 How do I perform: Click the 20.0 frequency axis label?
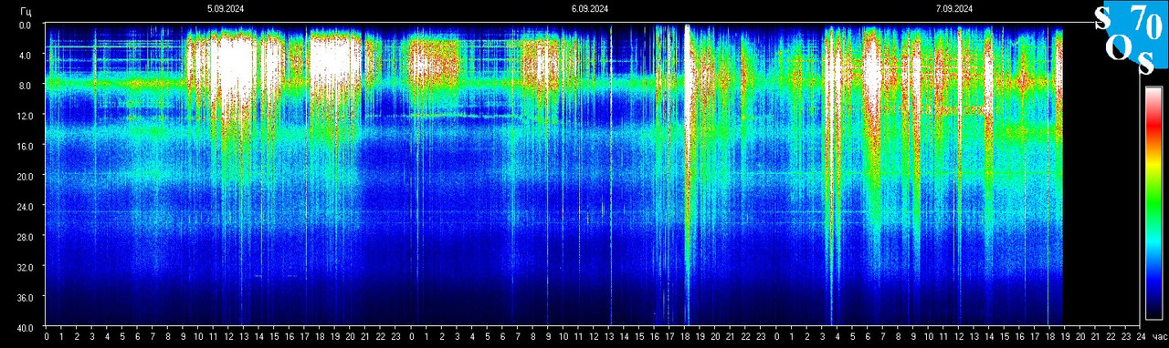coord(26,176)
